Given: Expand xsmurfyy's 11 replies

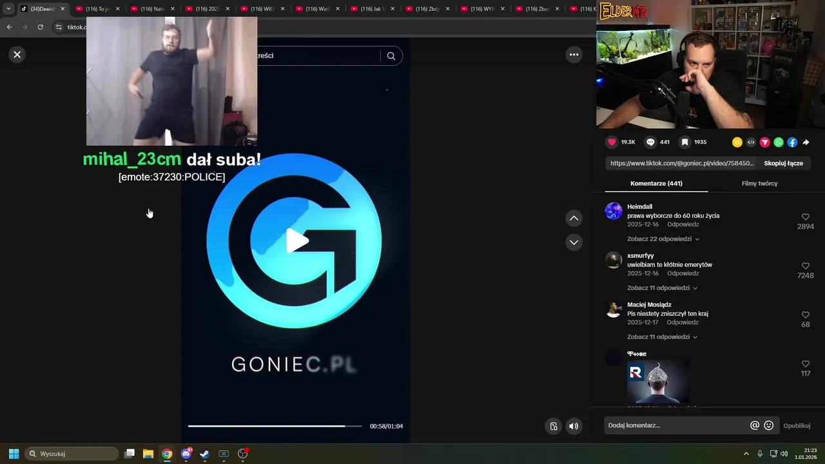Looking at the screenshot, I should pos(662,288).
